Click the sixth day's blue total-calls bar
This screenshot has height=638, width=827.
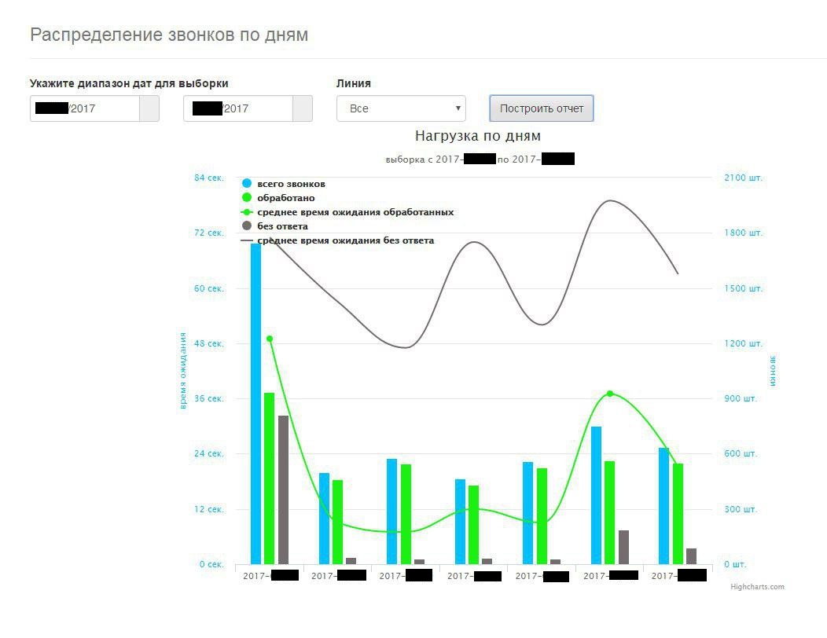596,495
